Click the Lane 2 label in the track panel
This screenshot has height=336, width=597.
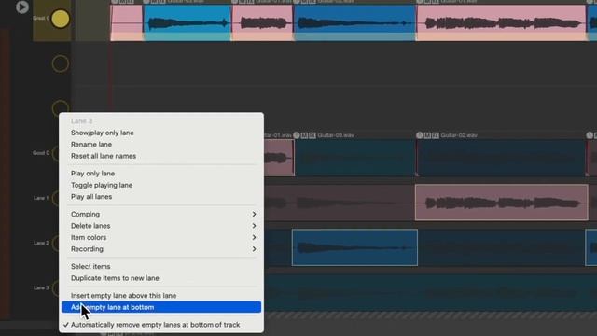tap(41, 243)
